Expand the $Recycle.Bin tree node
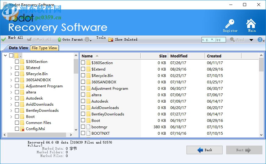 click(11, 74)
